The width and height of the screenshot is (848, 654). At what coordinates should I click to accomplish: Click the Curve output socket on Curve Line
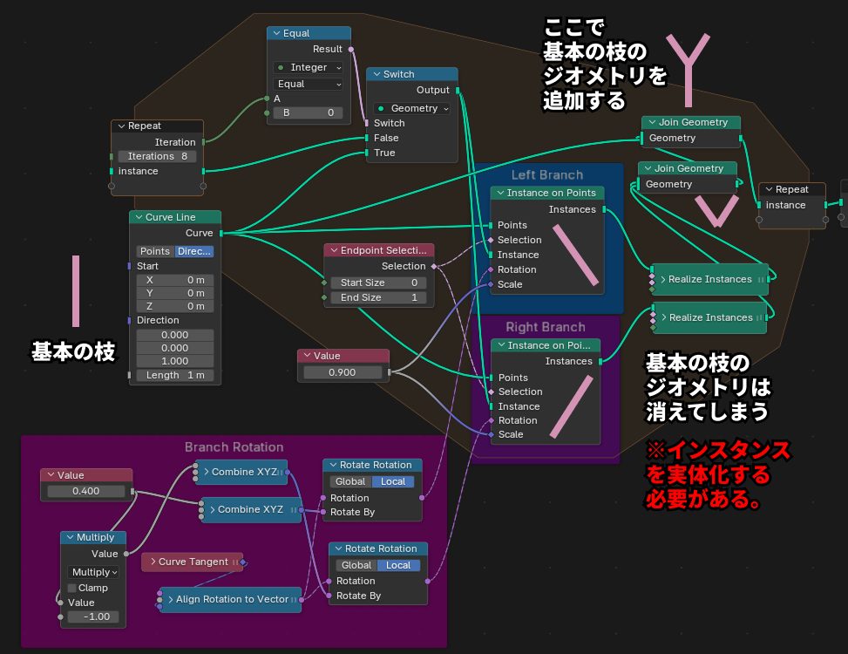[221, 233]
